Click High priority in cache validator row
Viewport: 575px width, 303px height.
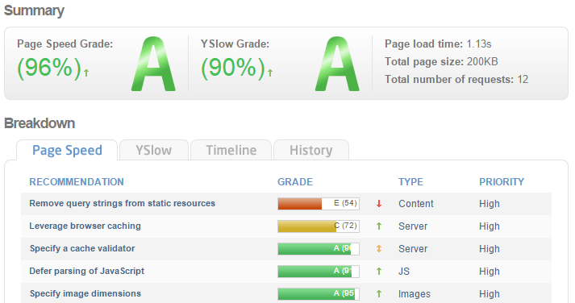[x=490, y=249]
